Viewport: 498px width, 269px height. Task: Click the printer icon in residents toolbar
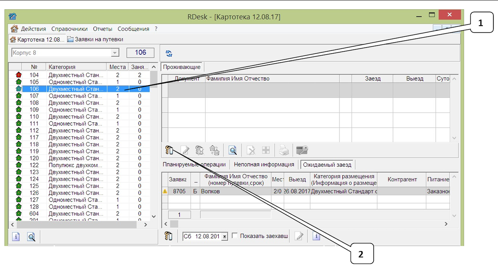(x=284, y=150)
